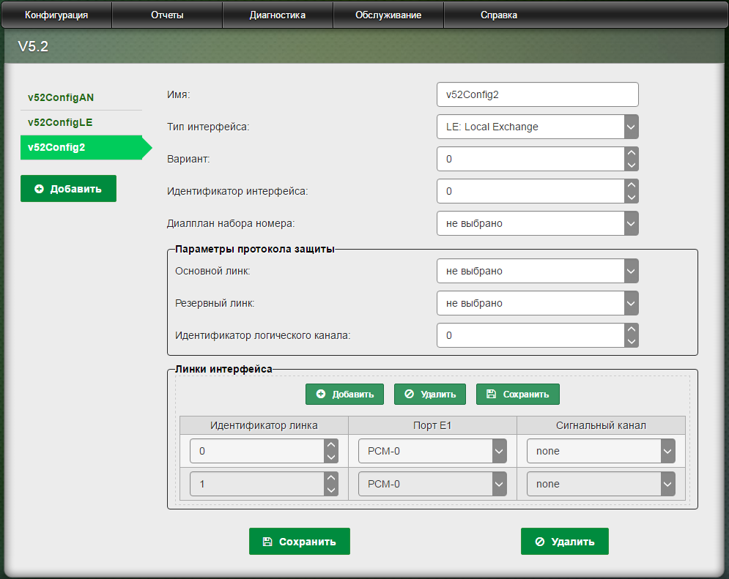Decrease the Идентификатор интерфейса value
729x579 pixels.
(632, 198)
